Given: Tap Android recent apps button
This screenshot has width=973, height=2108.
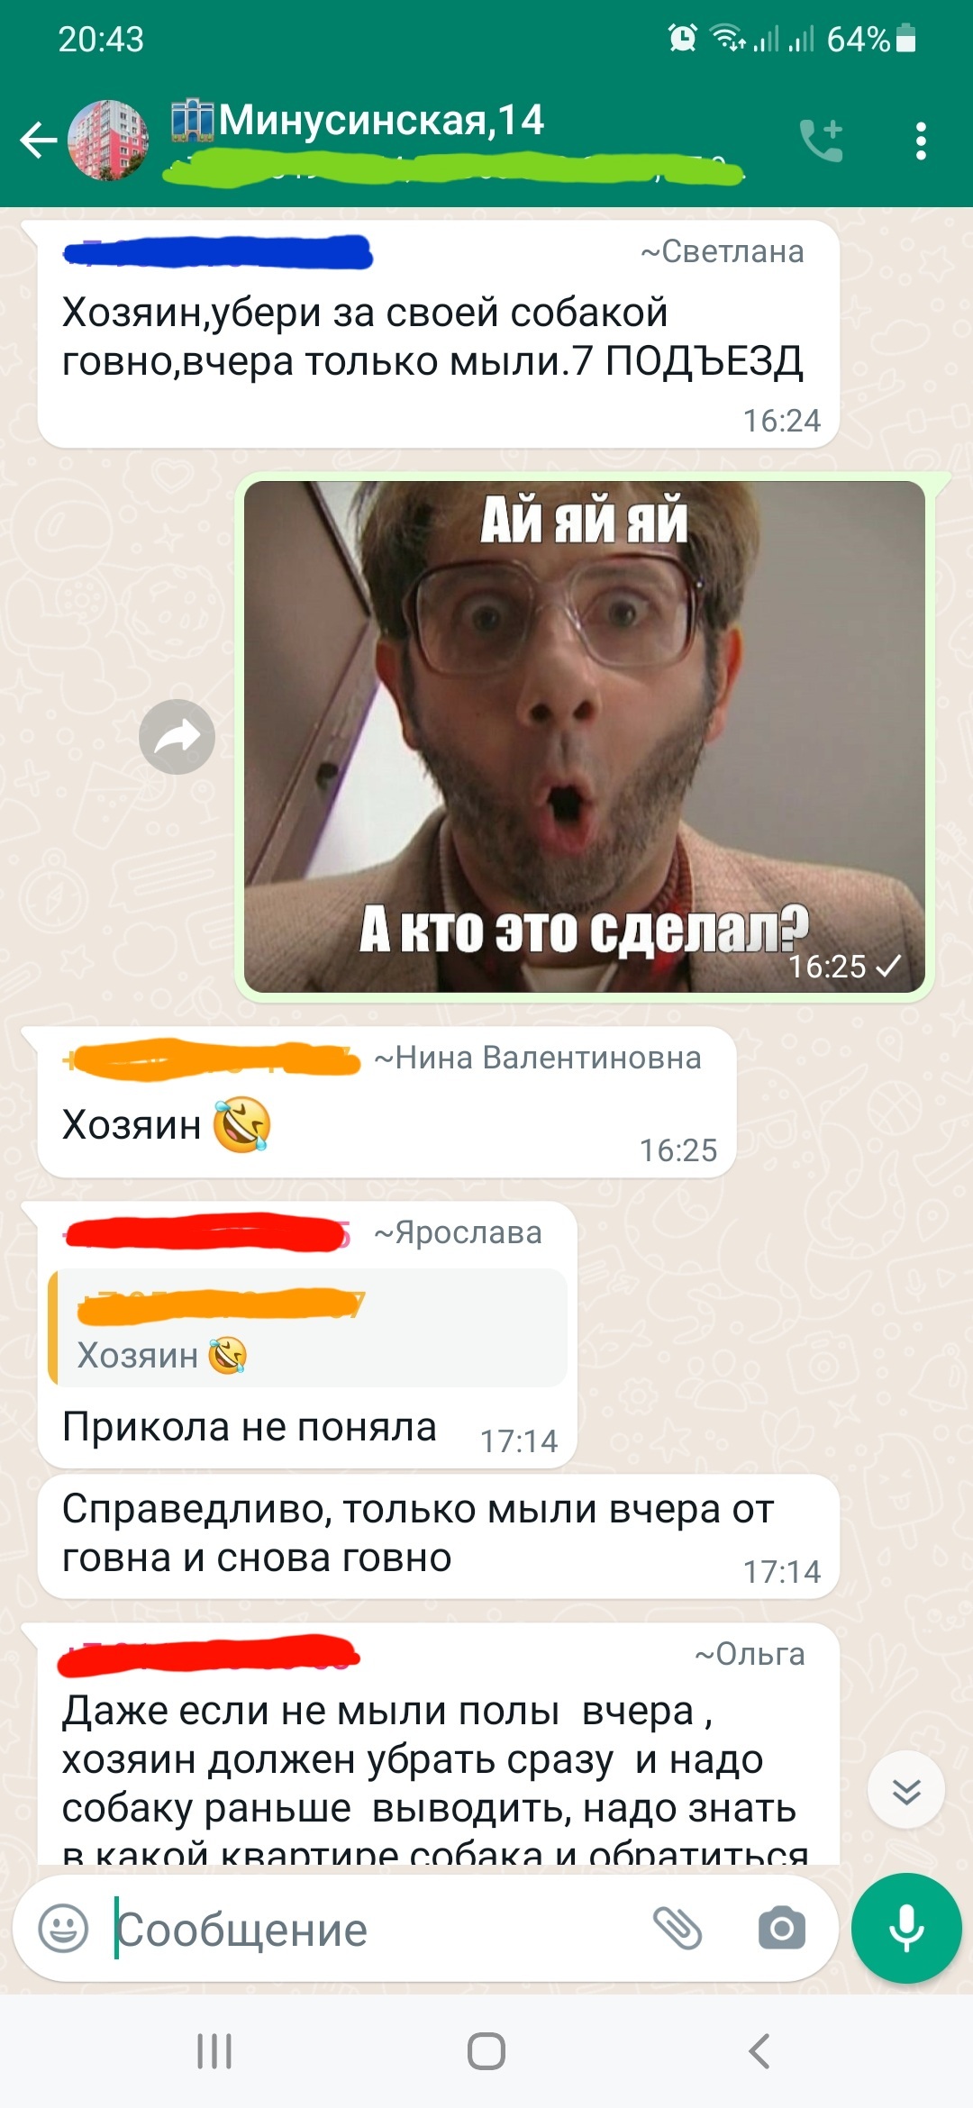Looking at the screenshot, I should tap(214, 2051).
